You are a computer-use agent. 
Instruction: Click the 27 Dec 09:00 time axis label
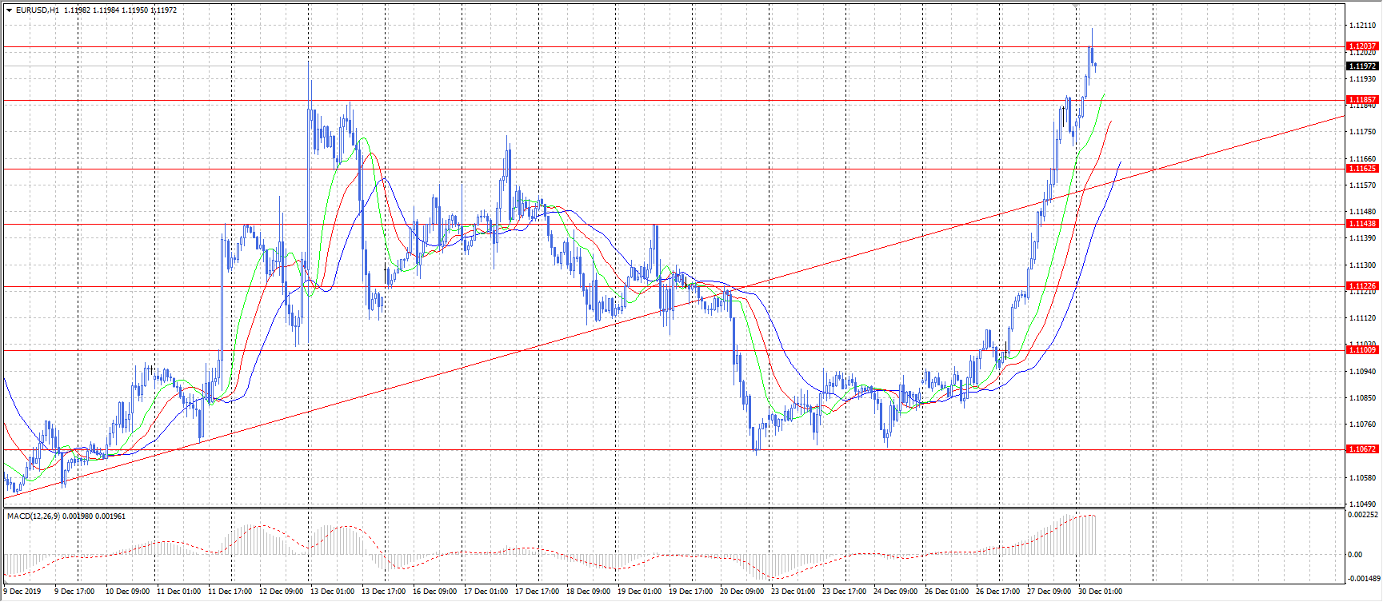click(1049, 592)
